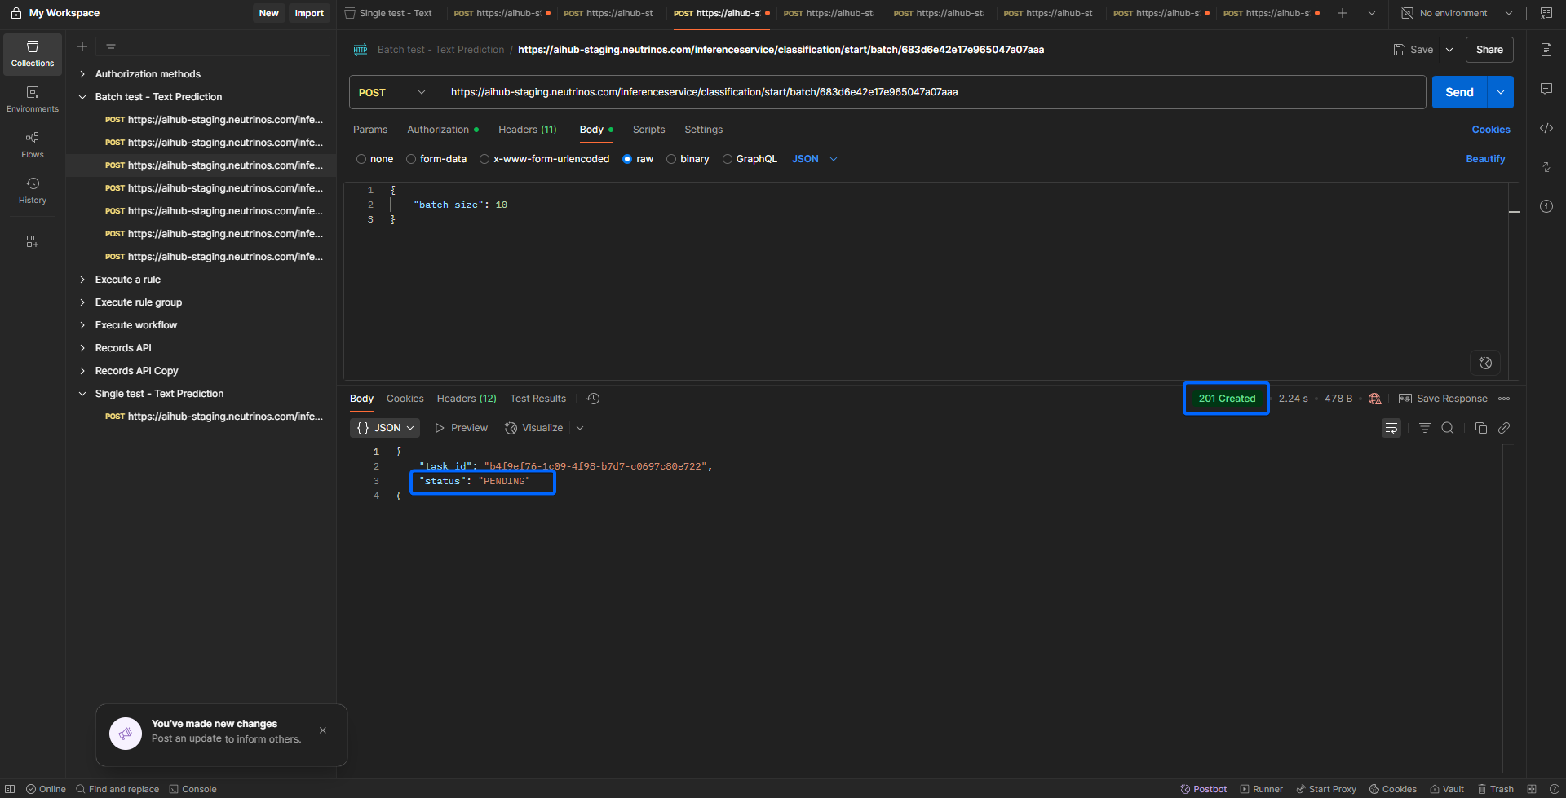Switch to the Authorization tab
The height and width of the screenshot is (798, 1566).
click(443, 130)
